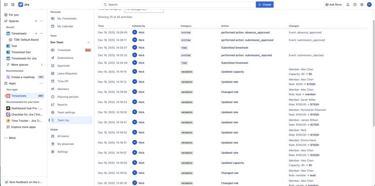Open the app switcher grid icon
The image size is (375, 186).
13,5
